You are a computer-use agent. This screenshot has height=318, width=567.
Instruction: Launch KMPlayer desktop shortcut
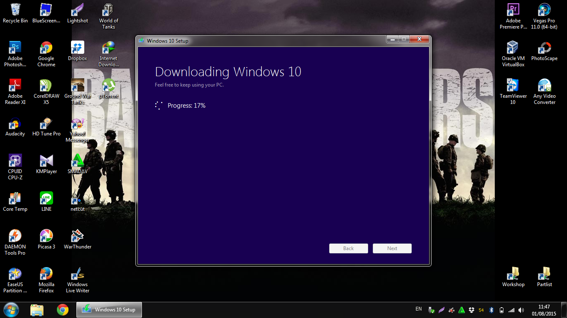[46, 164]
